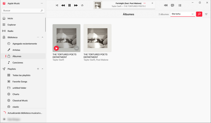Click the sidebar search magnifier icon
Image resolution: width=211 pixels, height=123 pixels.
[42, 11]
